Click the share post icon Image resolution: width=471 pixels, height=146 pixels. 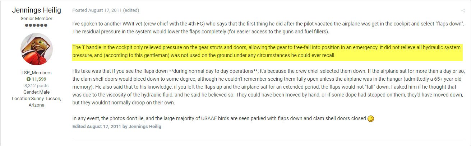coord(463,11)
